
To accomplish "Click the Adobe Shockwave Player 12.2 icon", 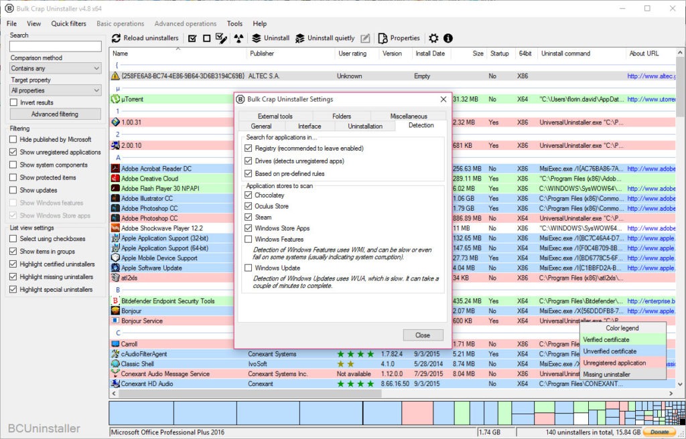I will [x=115, y=228].
